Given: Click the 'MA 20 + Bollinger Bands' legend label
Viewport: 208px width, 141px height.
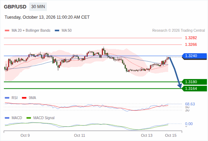Looking at the screenshot, I should 31,31.
